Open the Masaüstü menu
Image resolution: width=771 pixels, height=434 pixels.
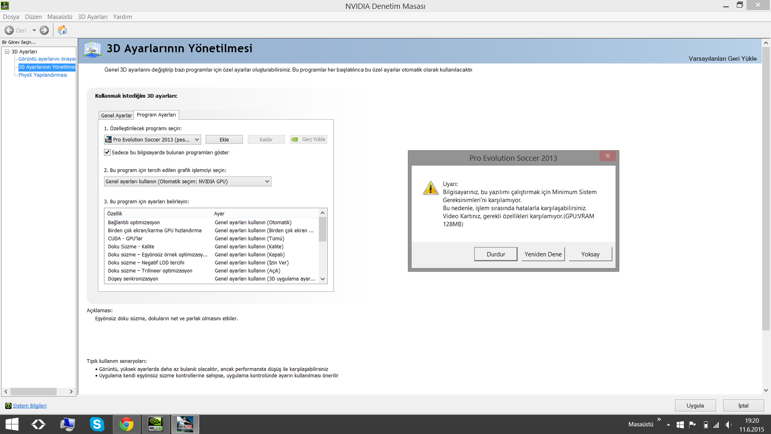coord(60,17)
